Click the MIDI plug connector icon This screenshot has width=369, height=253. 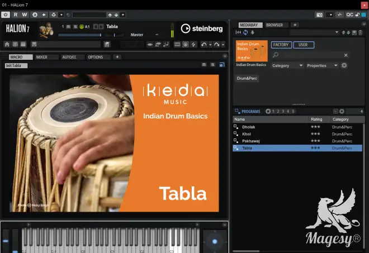pos(150,45)
